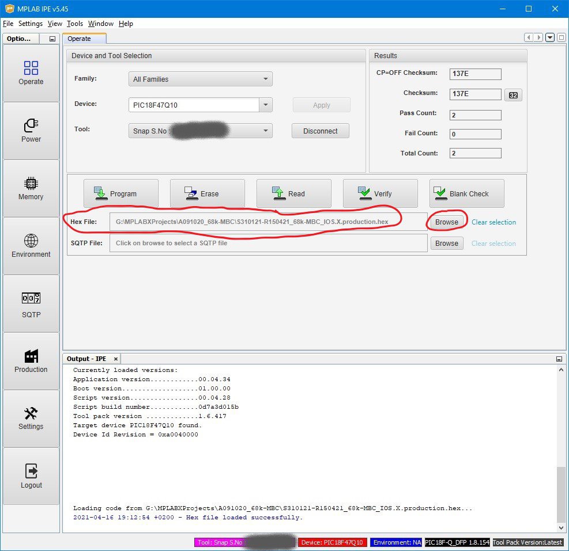Open the Device dropdown arrow
The width and height of the screenshot is (569, 551).
point(266,105)
